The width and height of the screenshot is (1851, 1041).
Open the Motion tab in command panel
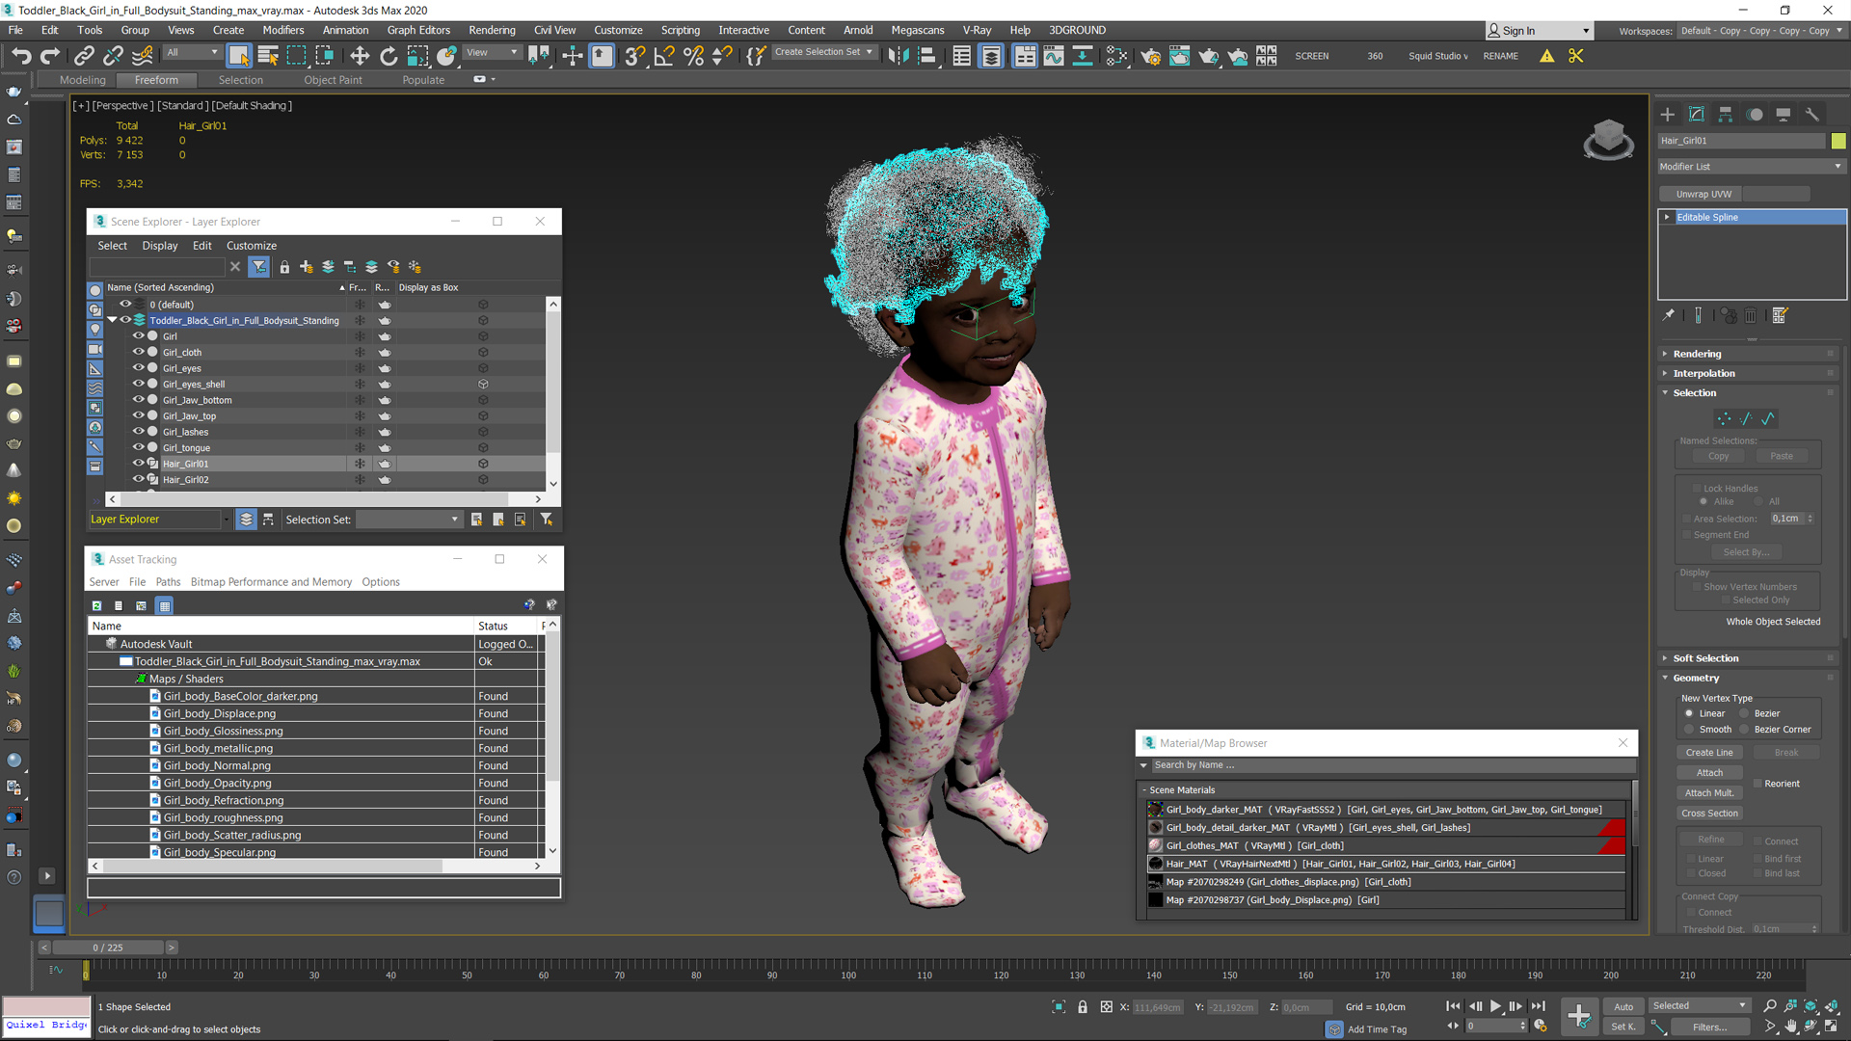click(x=1755, y=114)
